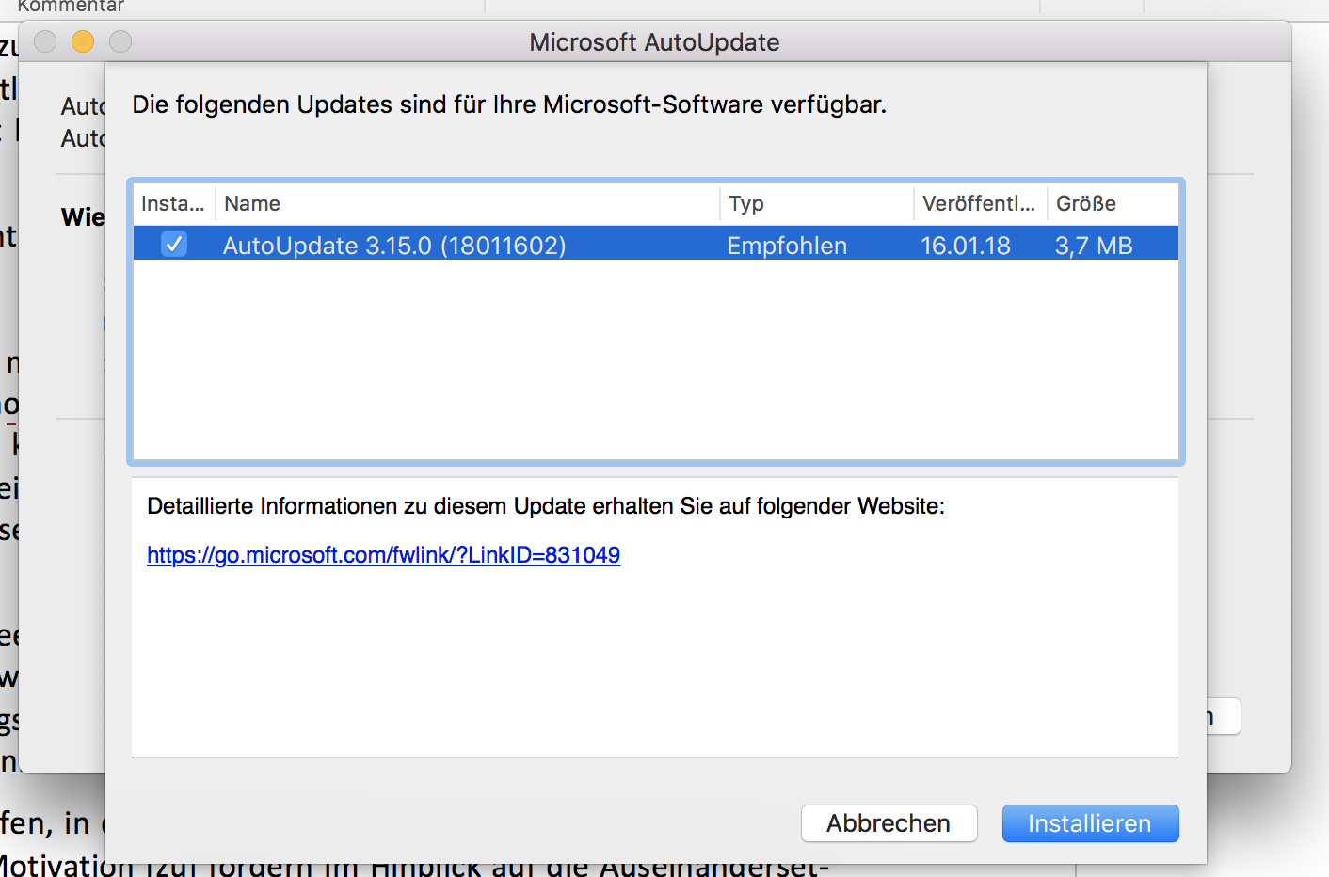Click the Veröffentl... column header
Viewport: 1329px width, 877px height.
[x=980, y=203]
